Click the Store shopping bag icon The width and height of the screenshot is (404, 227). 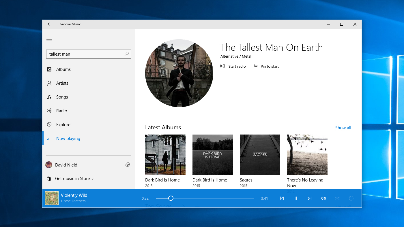pyautogui.click(x=49, y=179)
